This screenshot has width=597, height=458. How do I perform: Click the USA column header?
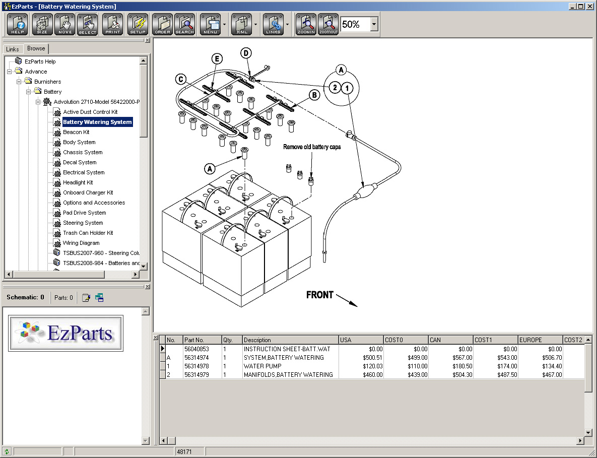coord(361,340)
